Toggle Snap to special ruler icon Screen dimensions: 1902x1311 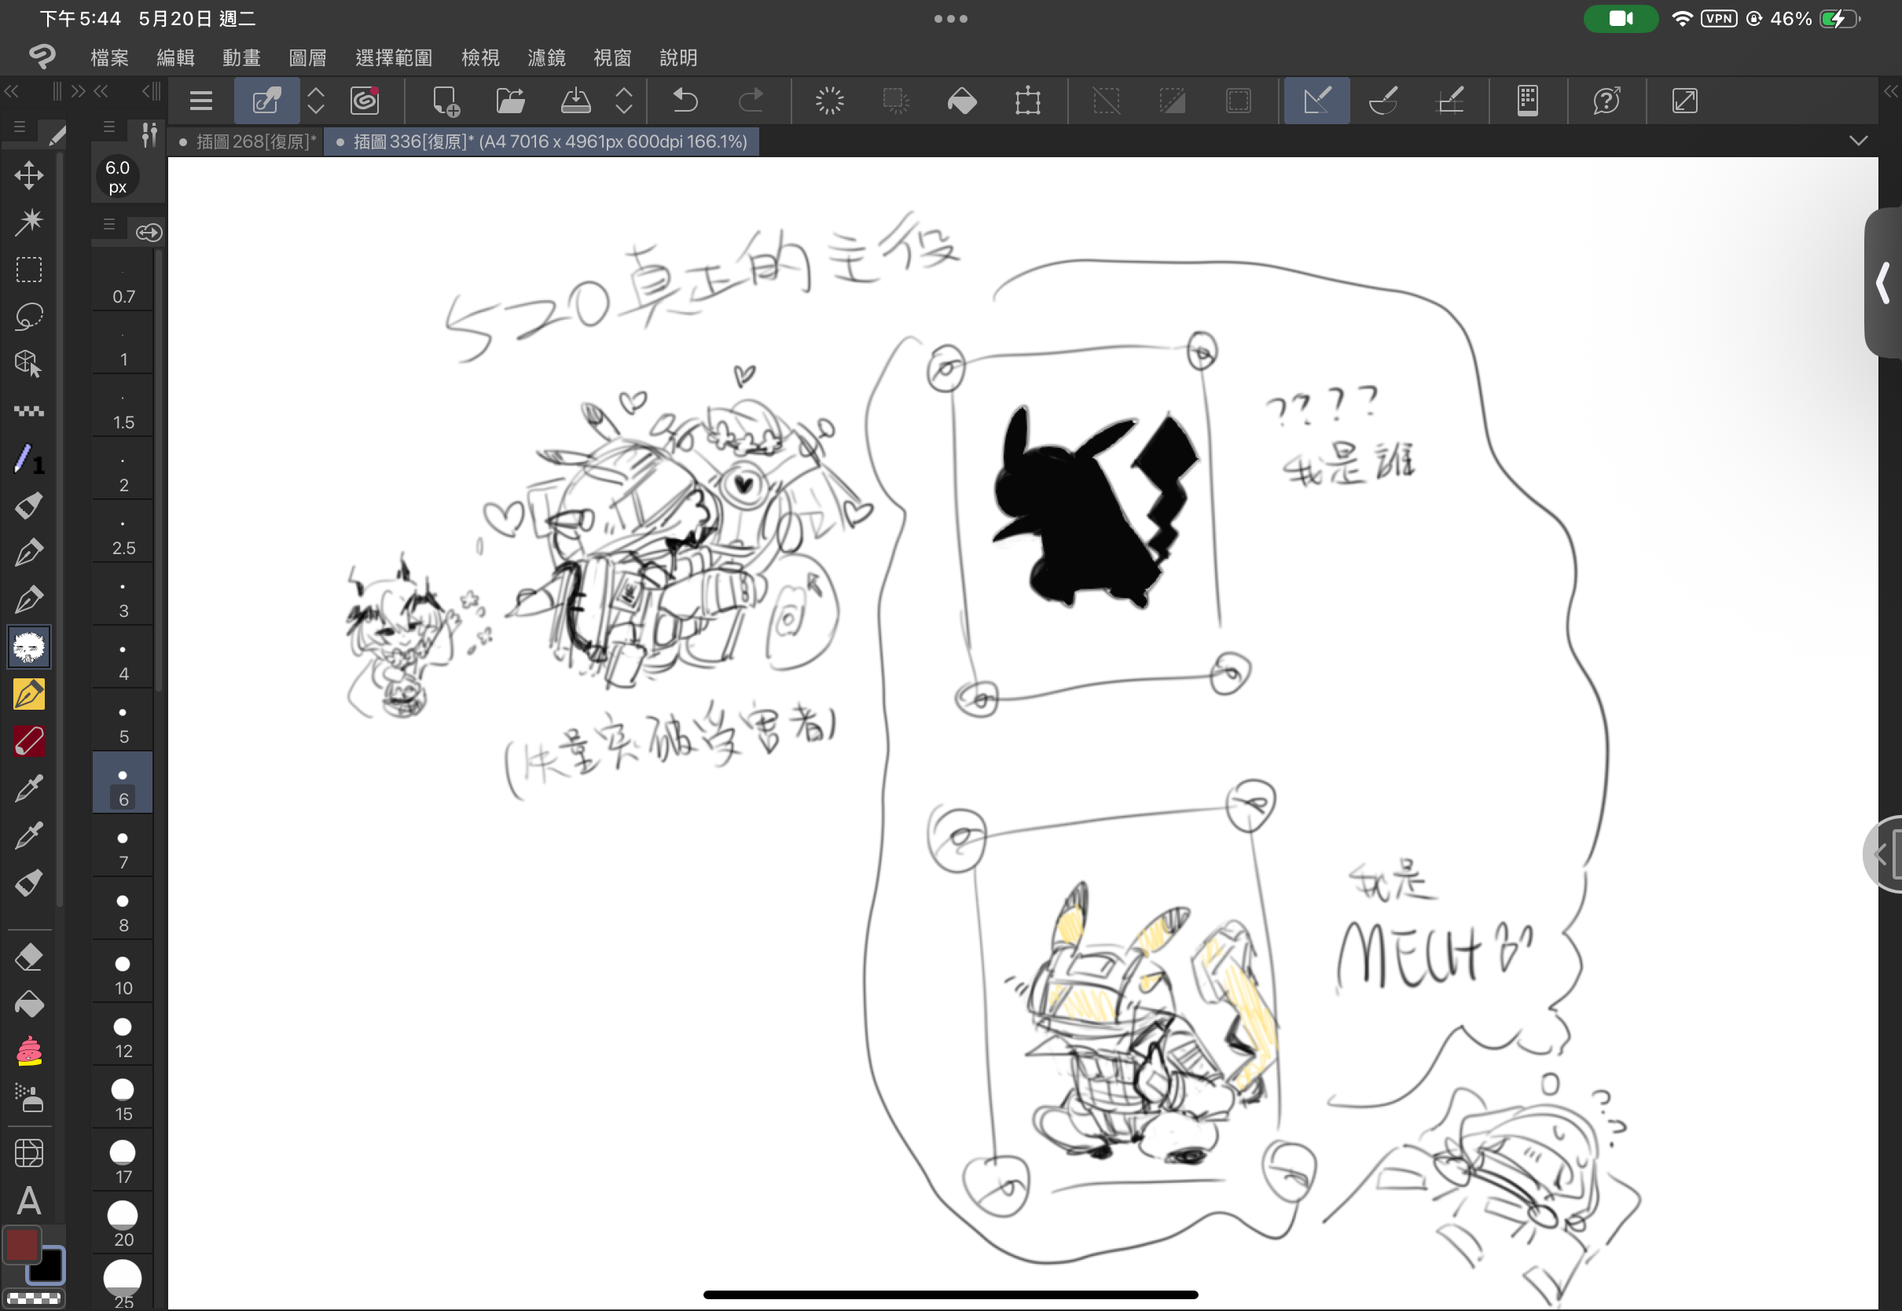pos(1383,101)
